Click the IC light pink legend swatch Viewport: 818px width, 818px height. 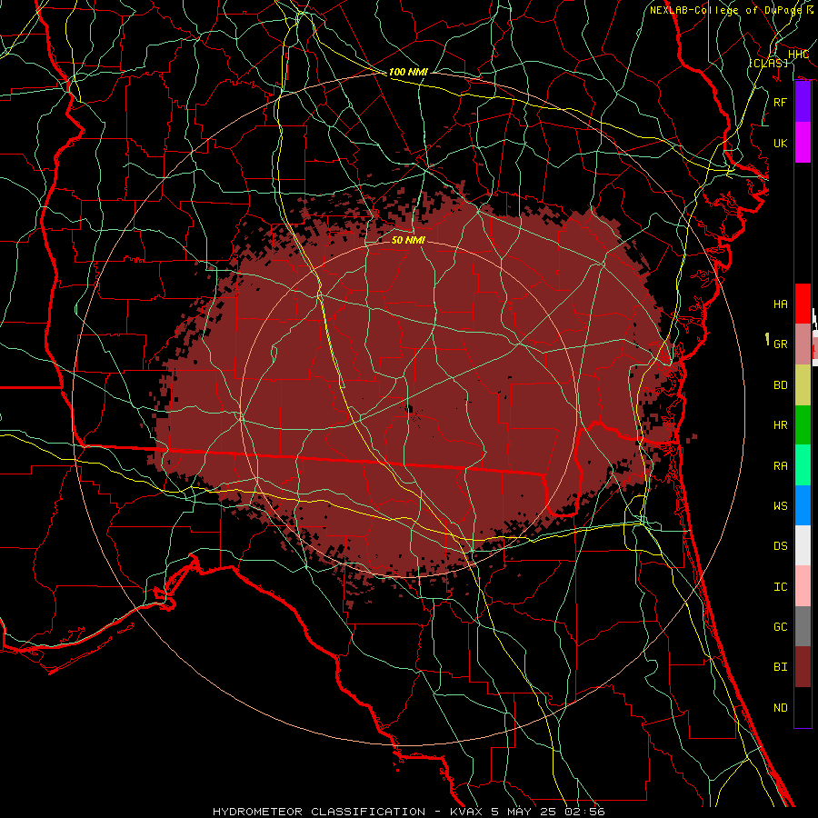pos(803,586)
